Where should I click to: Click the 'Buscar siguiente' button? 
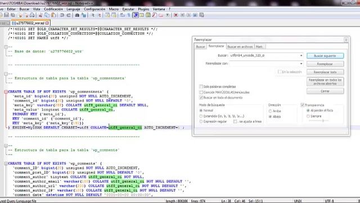tap(325, 56)
